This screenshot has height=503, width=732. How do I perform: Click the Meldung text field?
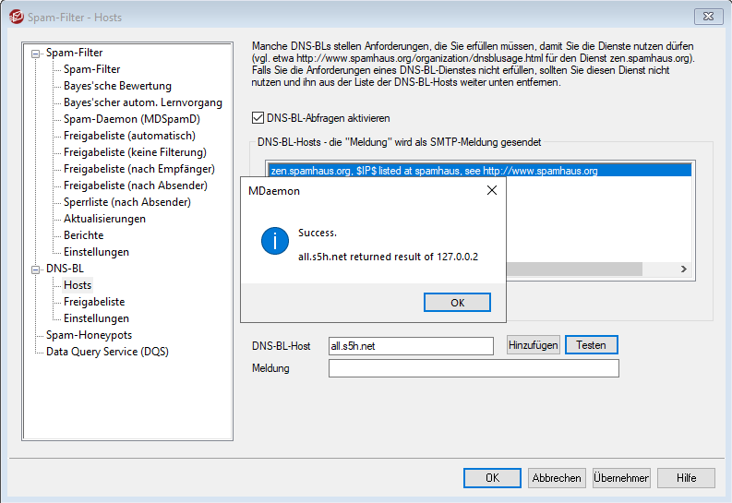point(473,368)
